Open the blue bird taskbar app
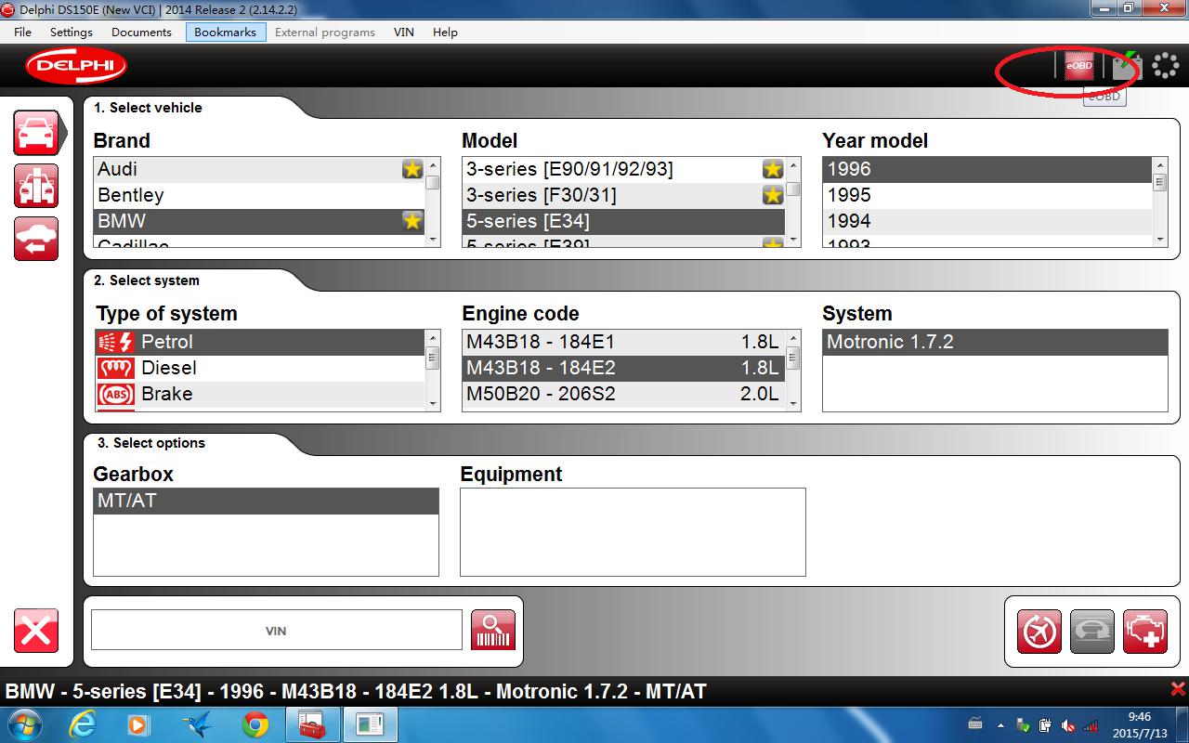 pyautogui.click(x=197, y=724)
